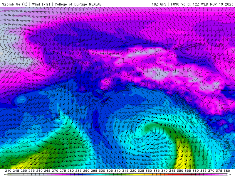This screenshot has height=176, width=235.
Task: Select the 355 color scale label
Action: tap(188, 171)
